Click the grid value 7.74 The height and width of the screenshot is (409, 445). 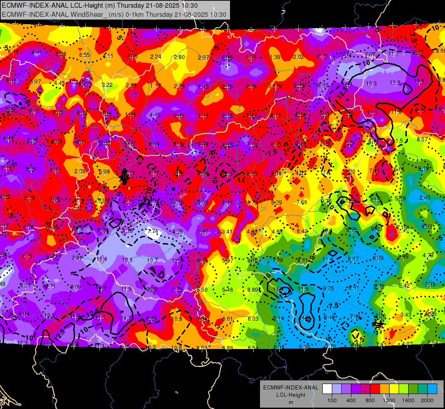tap(153, 231)
